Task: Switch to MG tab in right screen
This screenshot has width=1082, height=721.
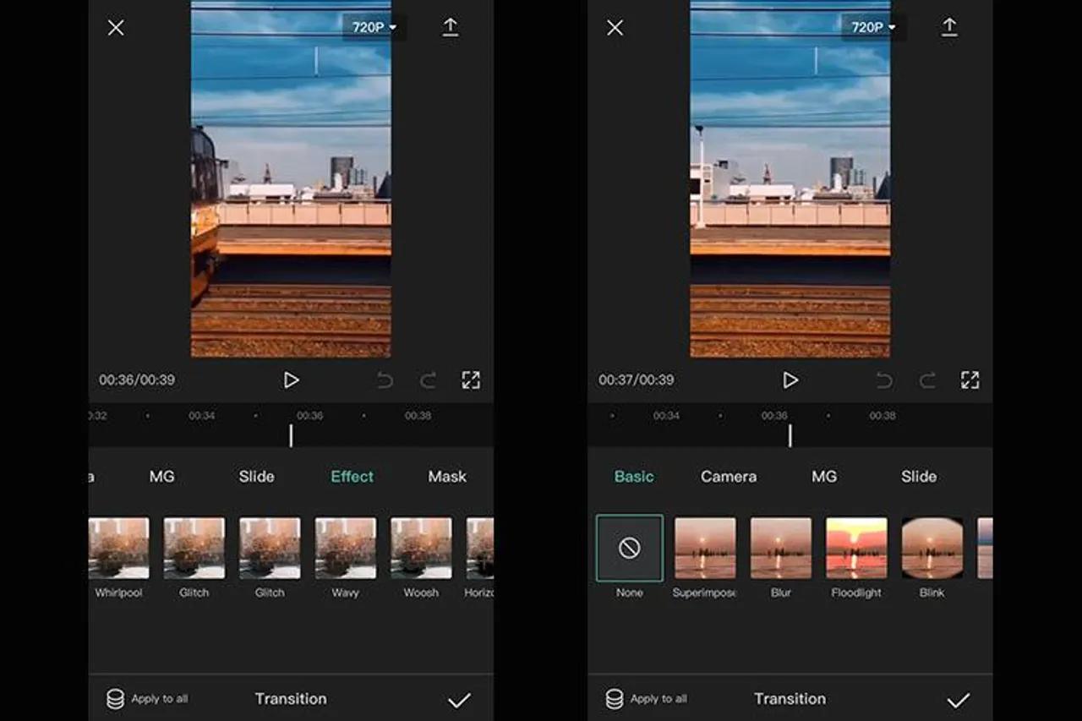Action: [824, 477]
